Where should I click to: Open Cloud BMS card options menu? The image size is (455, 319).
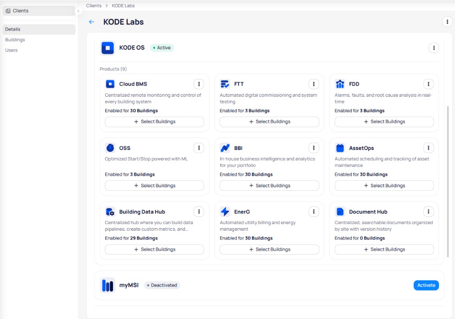tap(199, 84)
